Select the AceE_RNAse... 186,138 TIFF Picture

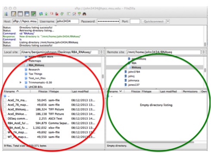click(x=49, y=114)
